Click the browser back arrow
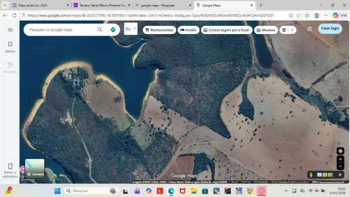Screen dimensions: 350x197 5,15
